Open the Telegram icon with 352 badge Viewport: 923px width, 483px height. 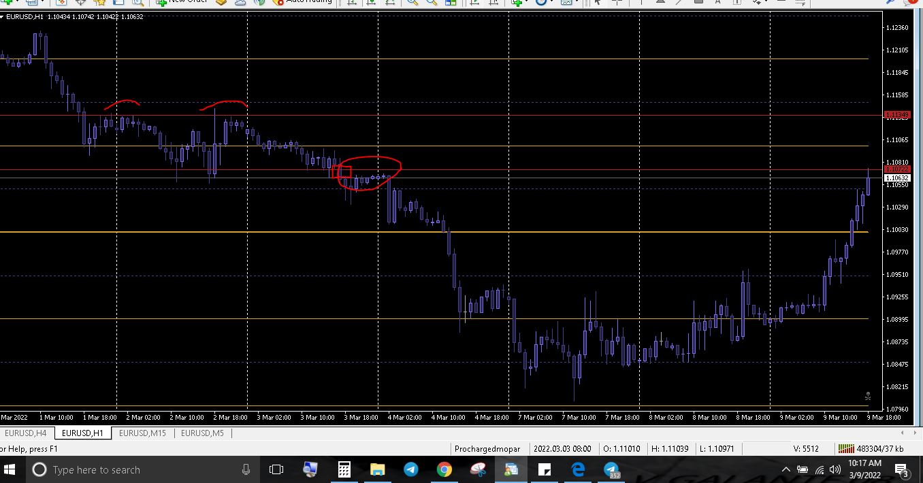[x=611, y=469]
